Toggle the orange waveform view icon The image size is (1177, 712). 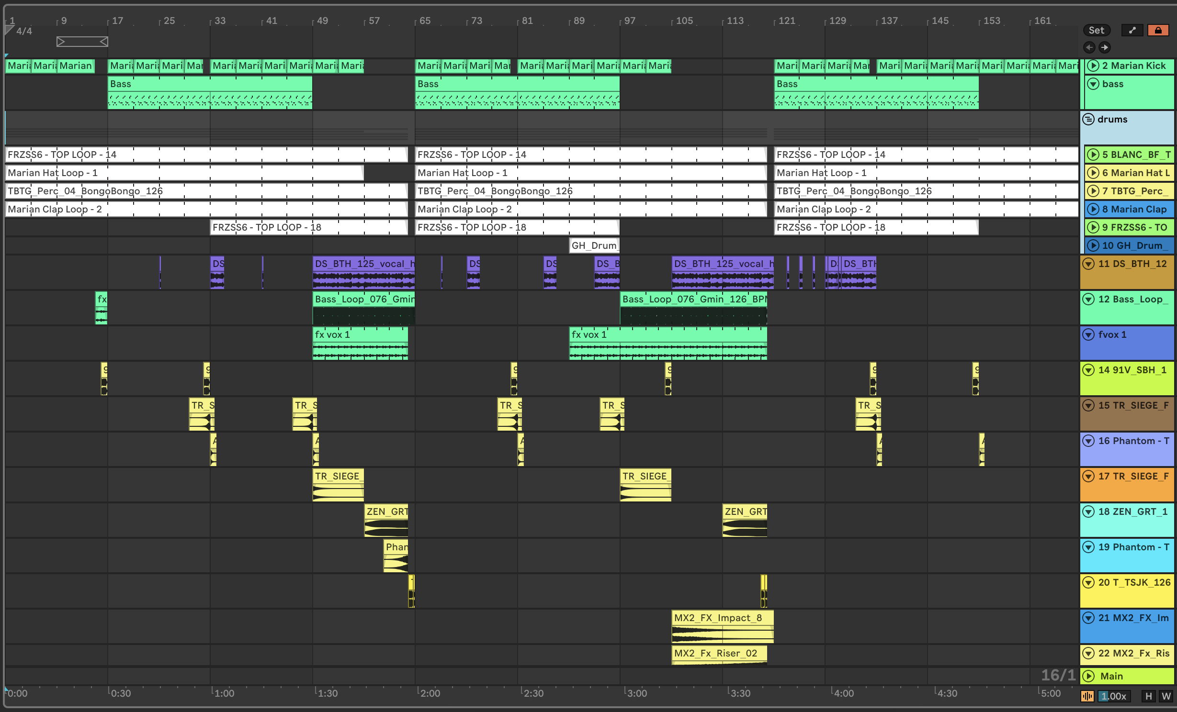(x=1087, y=696)
